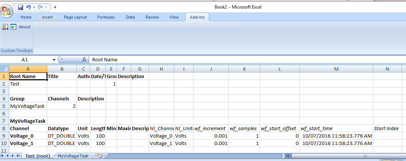Switch to the MyVoltageTask sheet tab
The image size is (406, 161).
[73, 156]
